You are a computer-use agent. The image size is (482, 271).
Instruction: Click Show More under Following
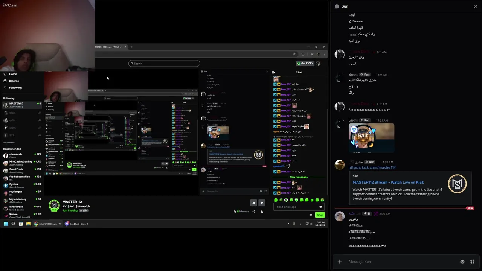9,142
